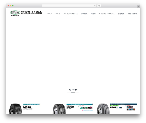The height and width of the screenshot is (123, 146).
Task: Open the タイヤ navigation item
Action: point(58,14)
